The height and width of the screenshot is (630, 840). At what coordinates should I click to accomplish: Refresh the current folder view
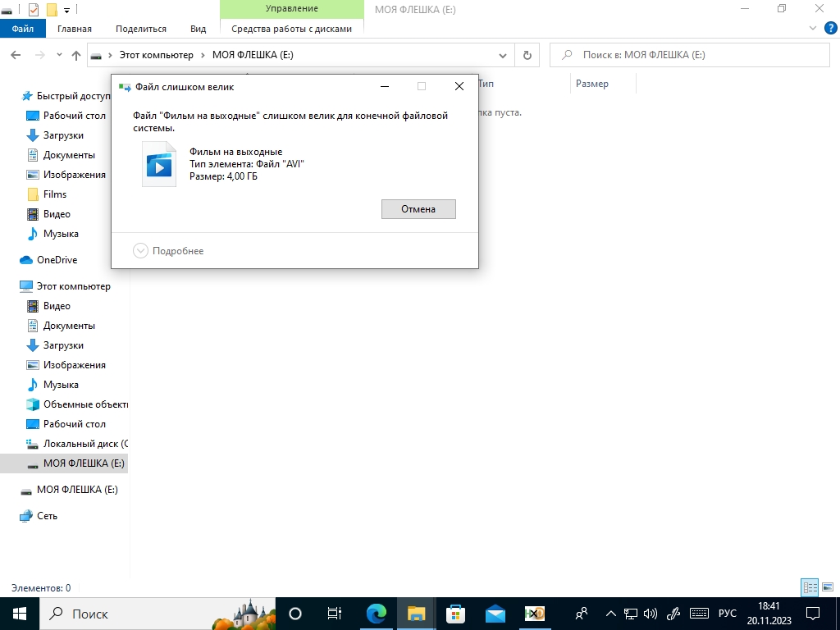pos(527,55)
